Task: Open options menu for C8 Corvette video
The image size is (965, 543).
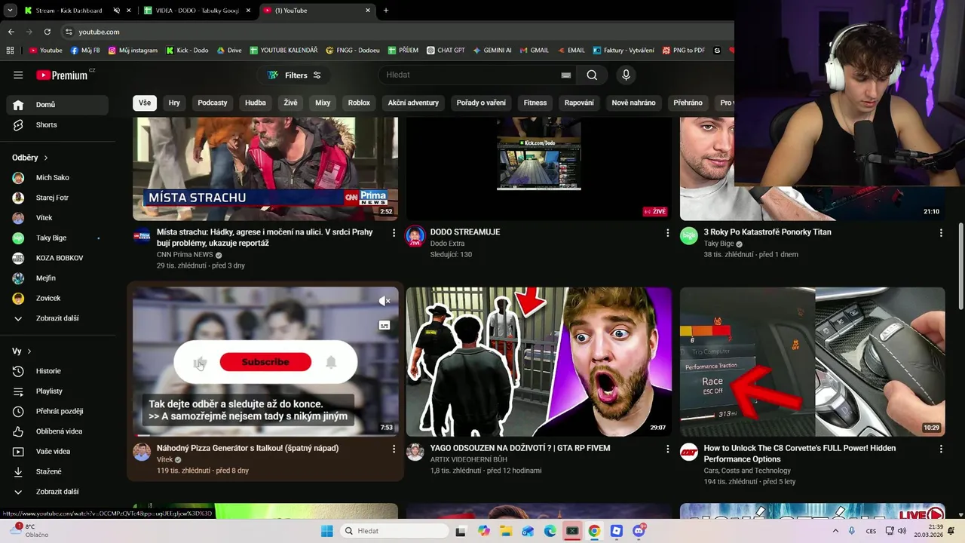Action: pyautogui.click(x=941, y=449)
